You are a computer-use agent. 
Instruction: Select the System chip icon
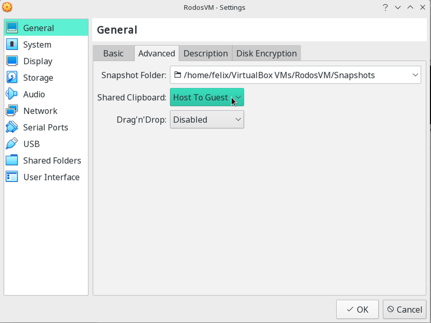(12, 45)
